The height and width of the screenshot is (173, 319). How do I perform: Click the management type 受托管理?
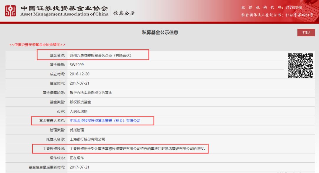tap(77, 130)
